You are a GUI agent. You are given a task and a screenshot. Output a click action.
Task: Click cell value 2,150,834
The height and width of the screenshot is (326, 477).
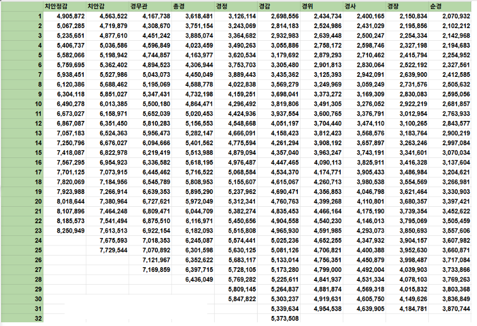[413, 16]
